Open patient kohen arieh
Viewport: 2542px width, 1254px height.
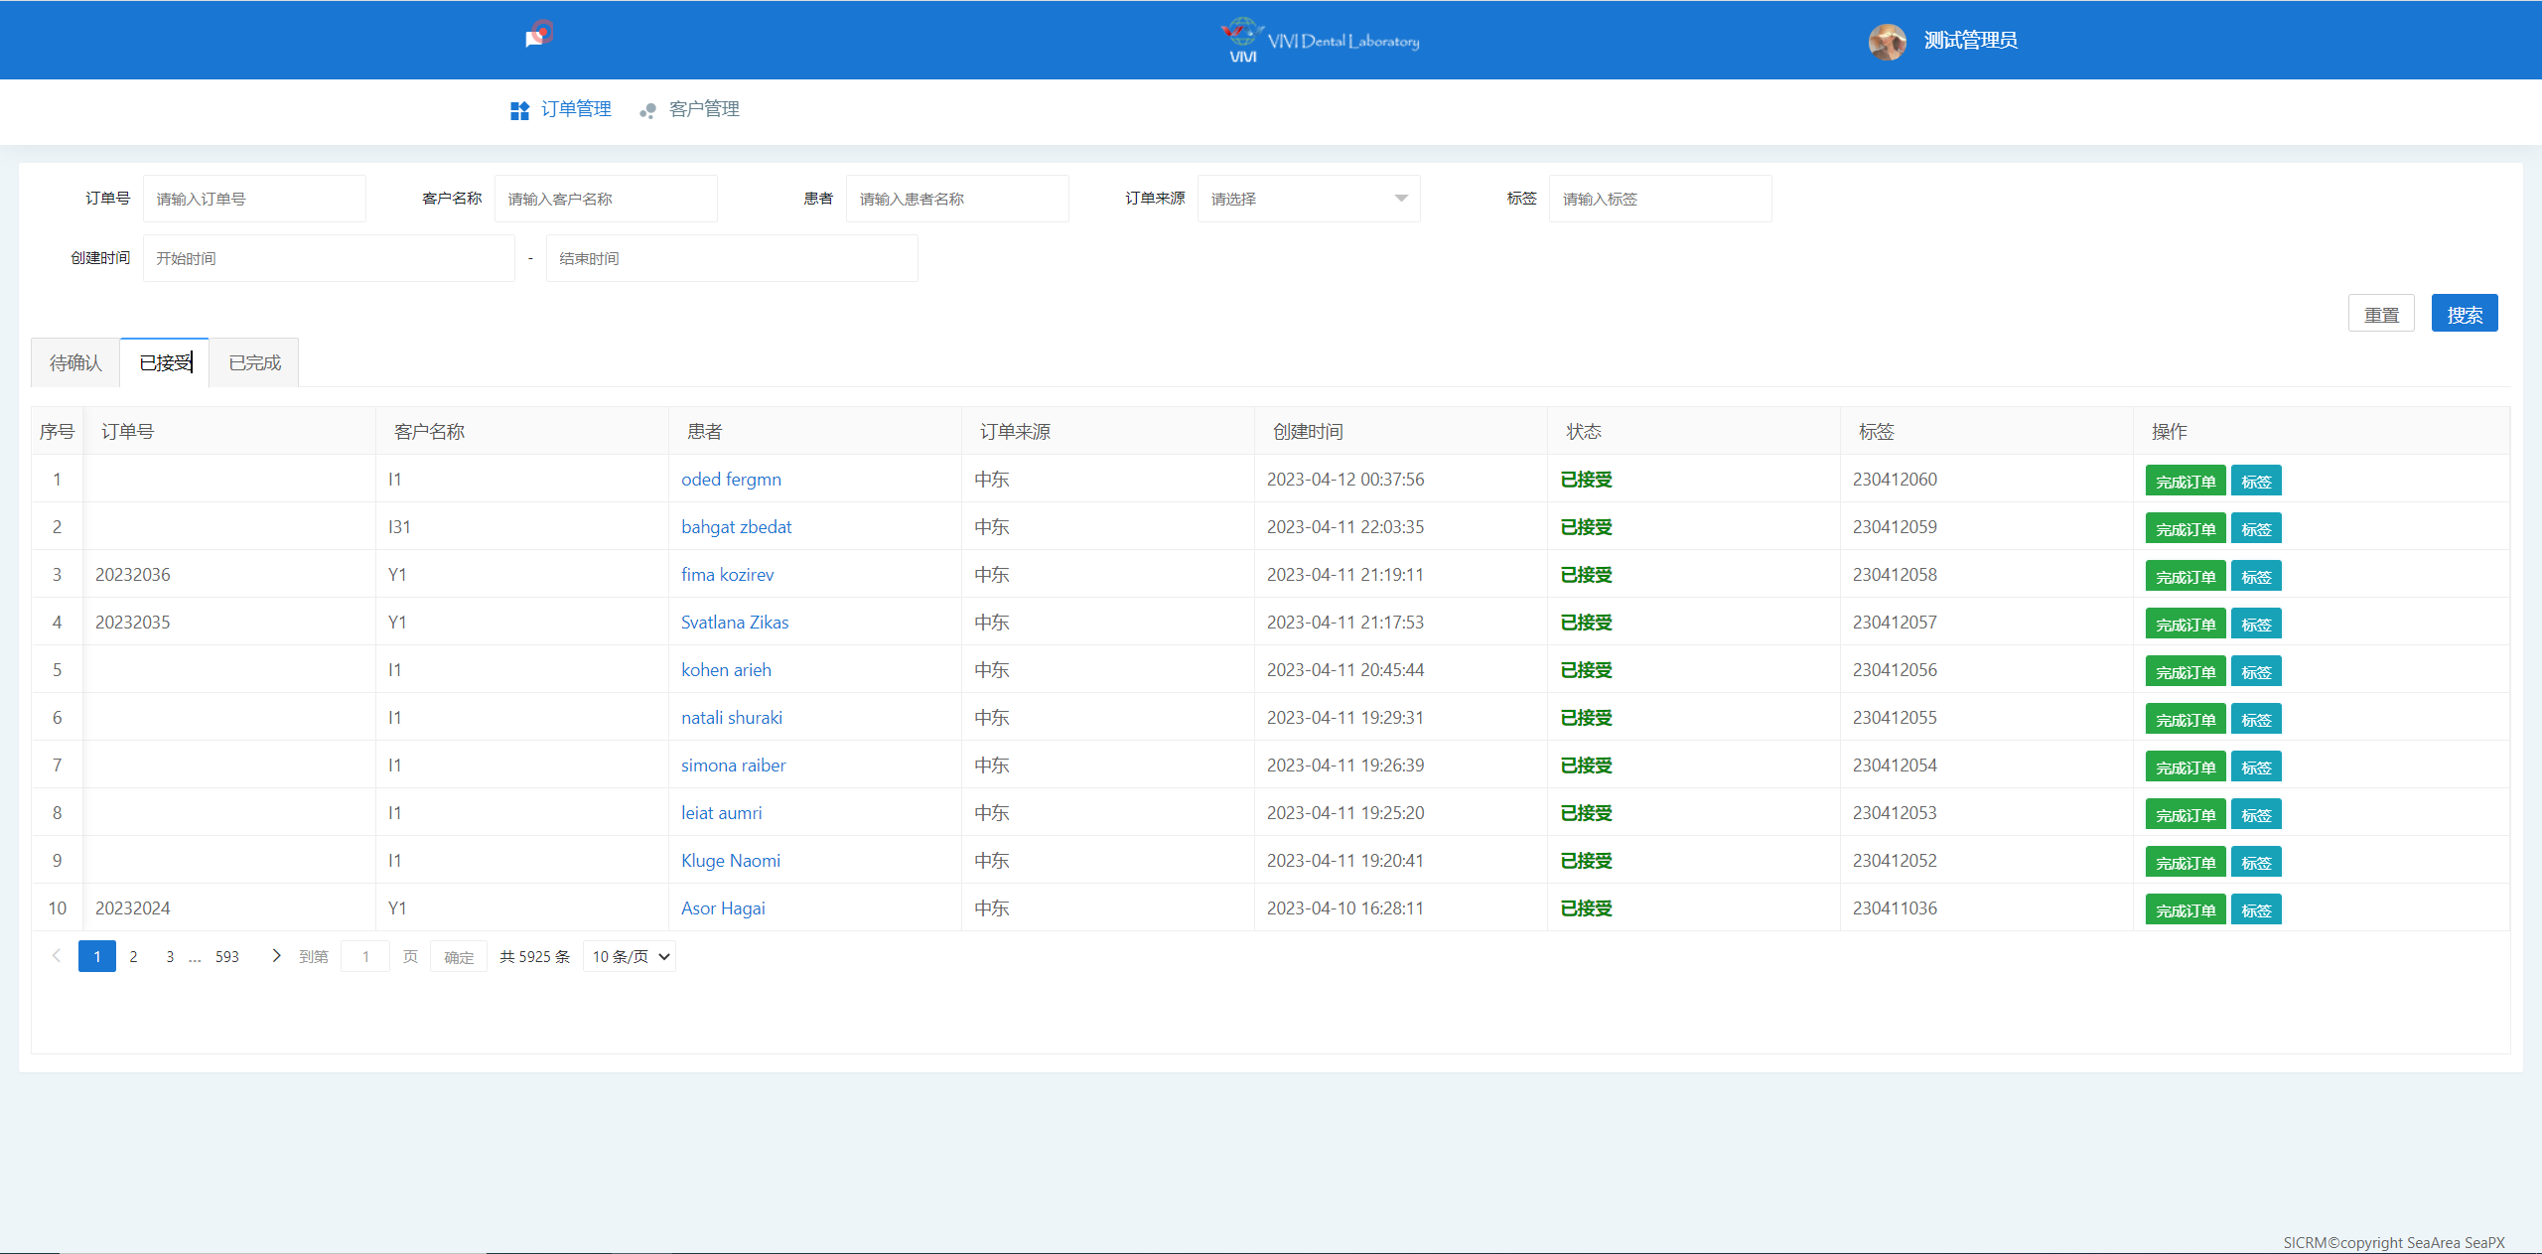(x=726, y=670)
